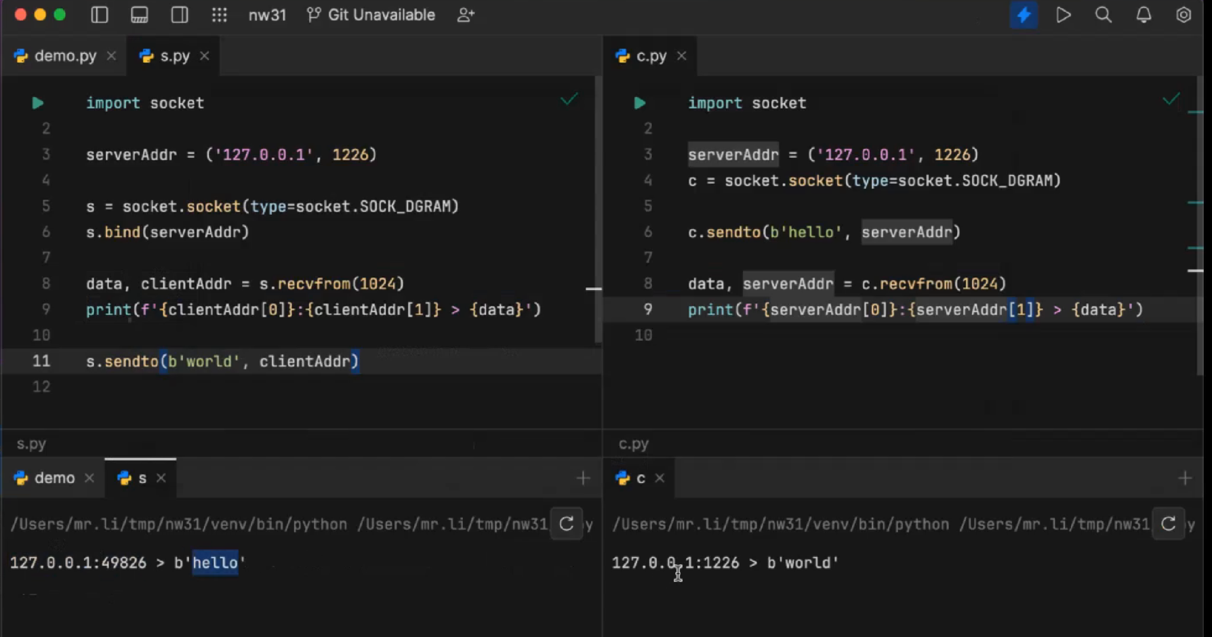This screenshot has width=1212, height=637.
Task: Open the grid apps launcher icon
Action: click(x=220, y=15)
